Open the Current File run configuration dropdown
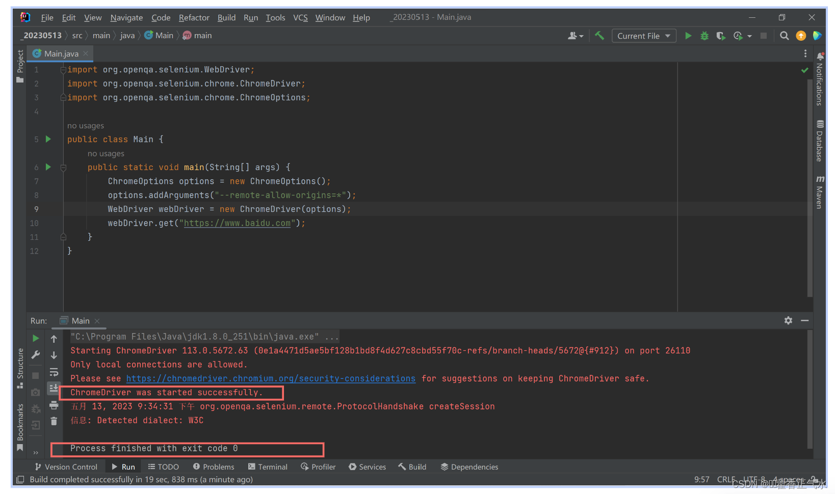Image resolution: width=835 pixels, height=494 pixels. [x=643, y=36]
